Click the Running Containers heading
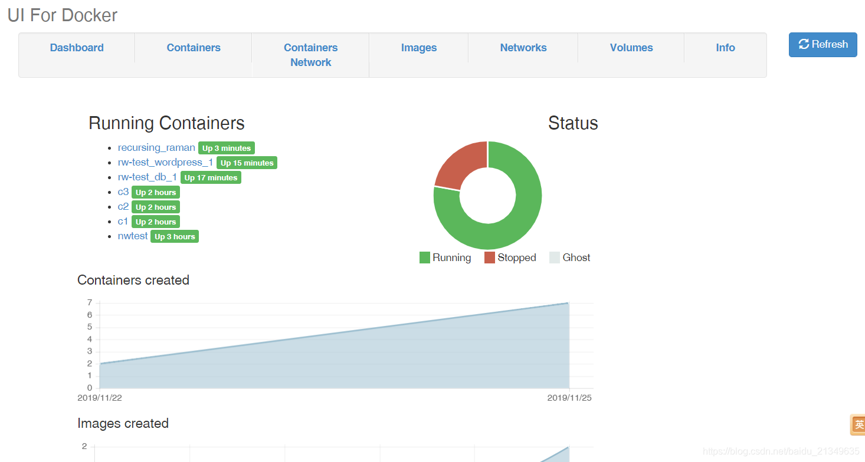This screenshot has width=865, height=462. [166, 123]
